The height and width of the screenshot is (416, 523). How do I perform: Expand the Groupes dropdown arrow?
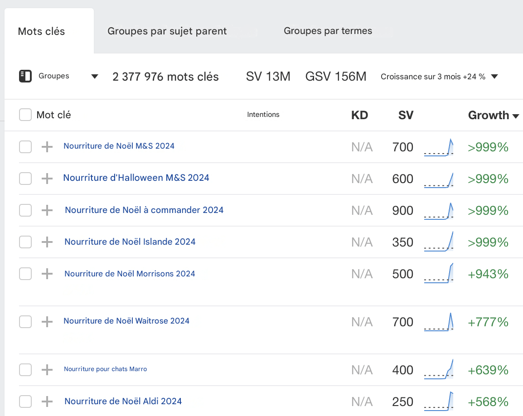pos(95,77)
